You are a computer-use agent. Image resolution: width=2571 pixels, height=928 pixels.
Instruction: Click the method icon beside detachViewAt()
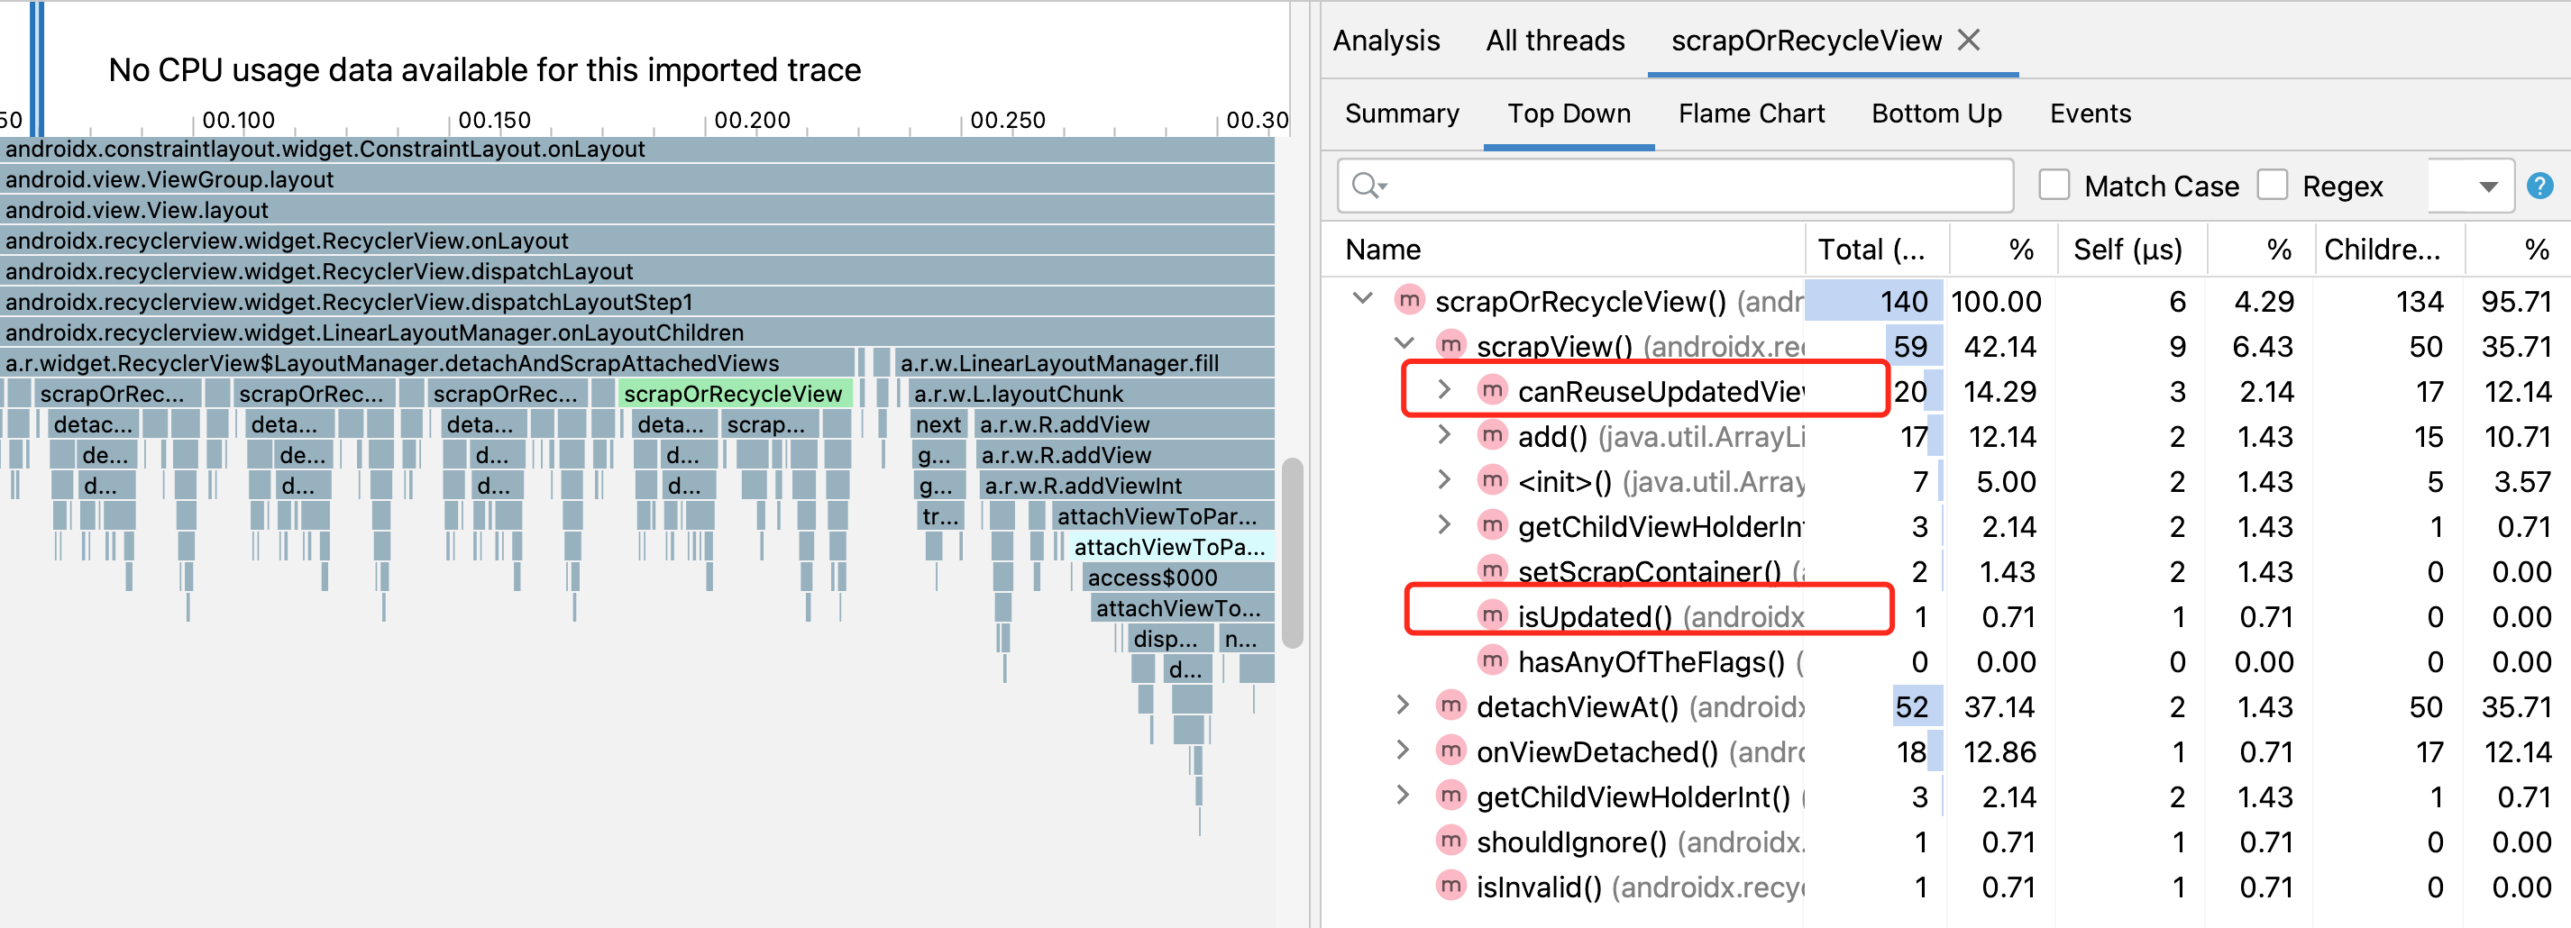pyautogui.click(x=1450, y=706)
